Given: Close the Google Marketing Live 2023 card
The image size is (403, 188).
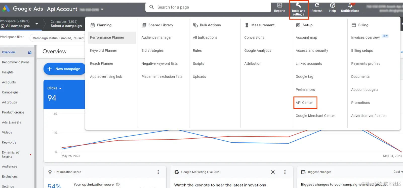Looking at the screenshot, I should [273, 172].
